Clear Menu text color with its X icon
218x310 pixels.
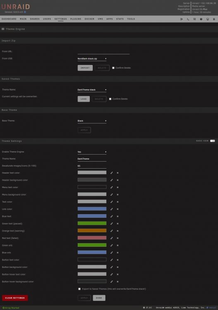(x=117, y=187)
